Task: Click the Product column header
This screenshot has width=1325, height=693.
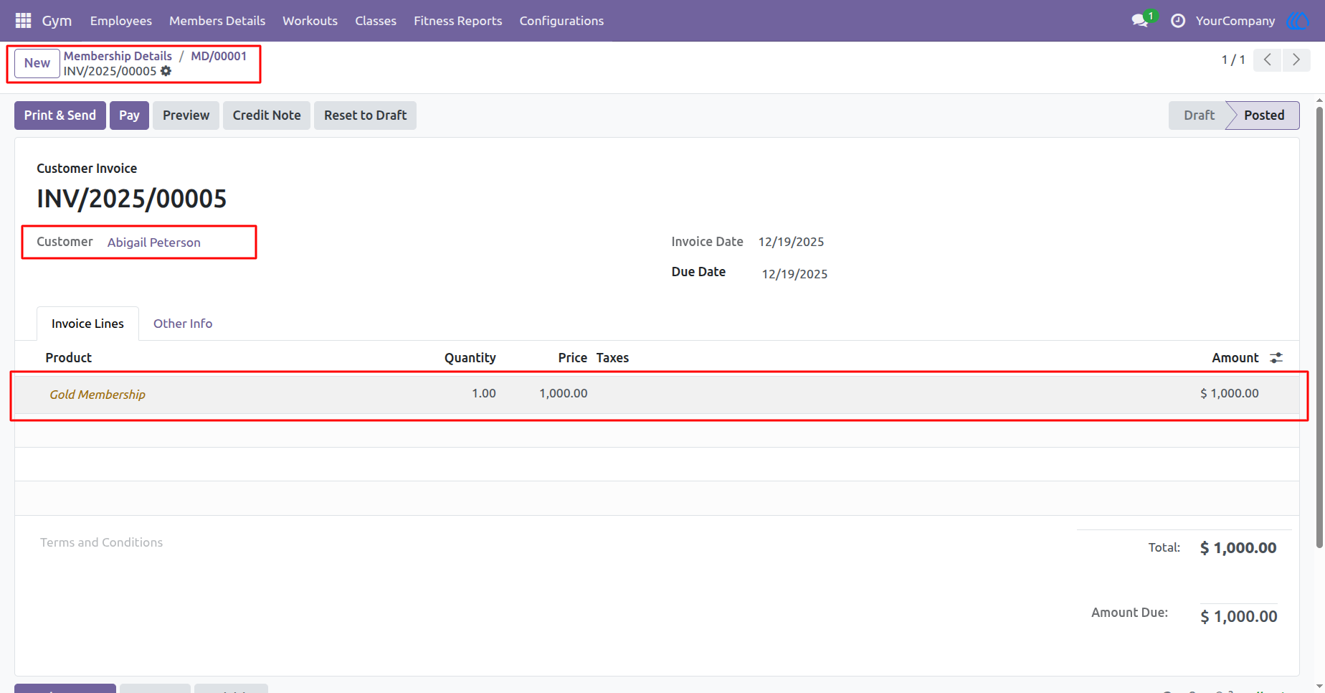Action: coord(69,357)
